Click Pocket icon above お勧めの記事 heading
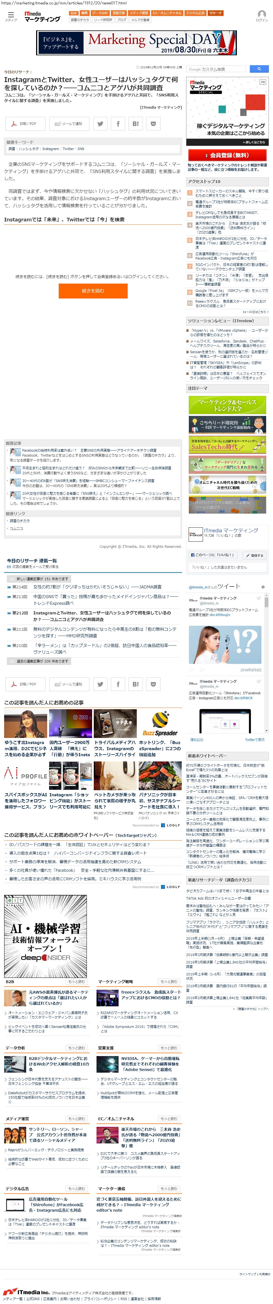The height and width of the screenshot is (1304, 273). pos(153,684)
